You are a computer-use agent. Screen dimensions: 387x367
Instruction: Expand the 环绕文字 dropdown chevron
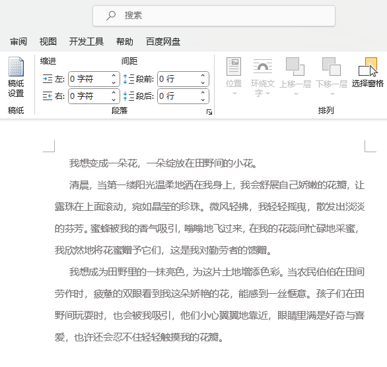(x=267, y=93)
